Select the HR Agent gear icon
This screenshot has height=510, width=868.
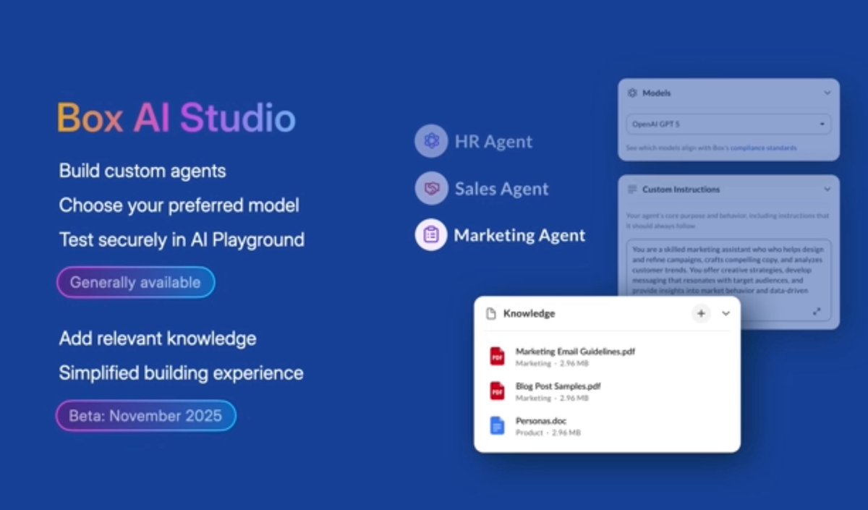tap(430, 141)
